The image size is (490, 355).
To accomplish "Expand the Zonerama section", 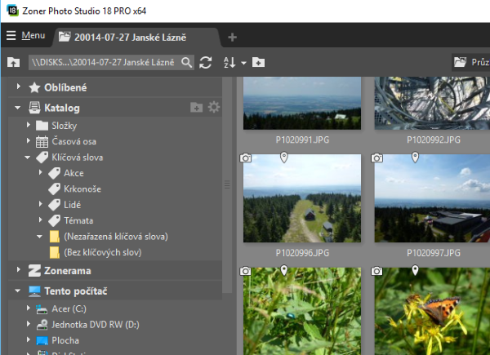I will [19, 269].
